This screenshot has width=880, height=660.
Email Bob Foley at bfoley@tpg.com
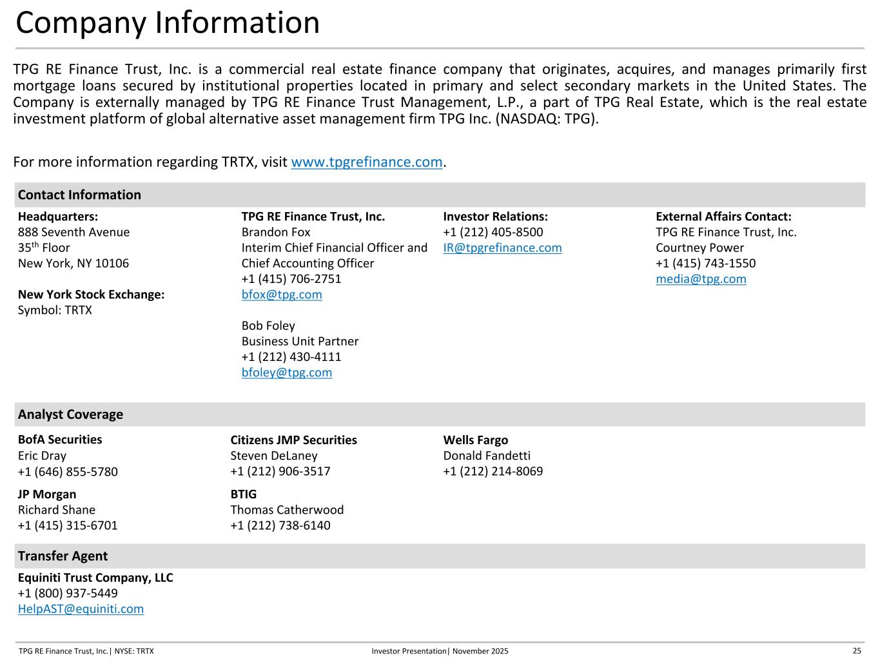pos(287,373)
